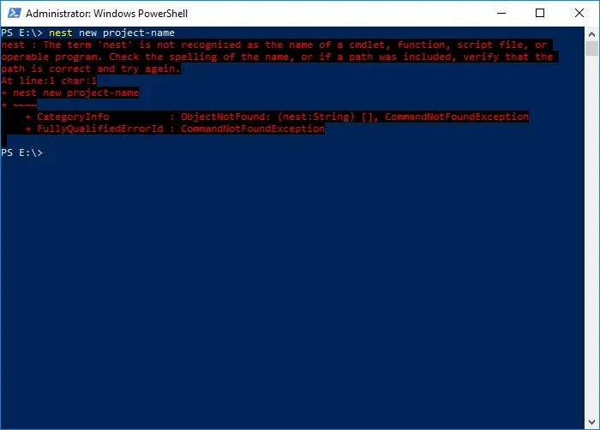Screen dimensions: 600x430
Task: Open the PowerShell title bar system icon
Action: coord(15,13)
